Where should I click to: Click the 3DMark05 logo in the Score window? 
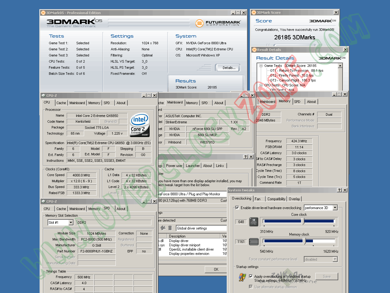coord(322,21)
